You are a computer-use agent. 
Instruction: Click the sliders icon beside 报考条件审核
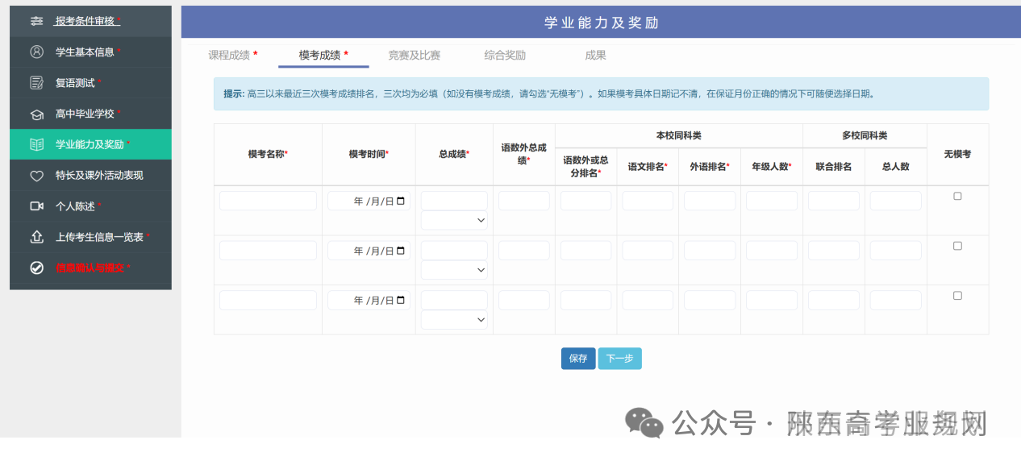pyautogui.click(x=36, y=21)
